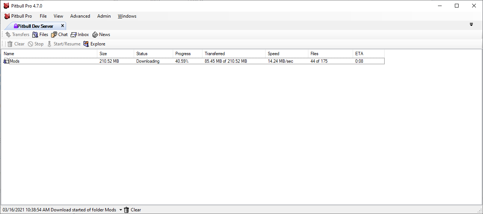Click the status bar download log message

59,210
